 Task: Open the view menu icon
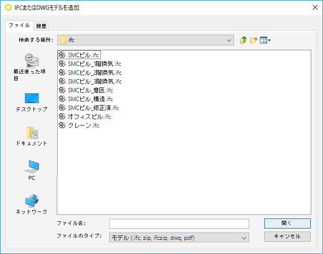[x=265, y=40]
